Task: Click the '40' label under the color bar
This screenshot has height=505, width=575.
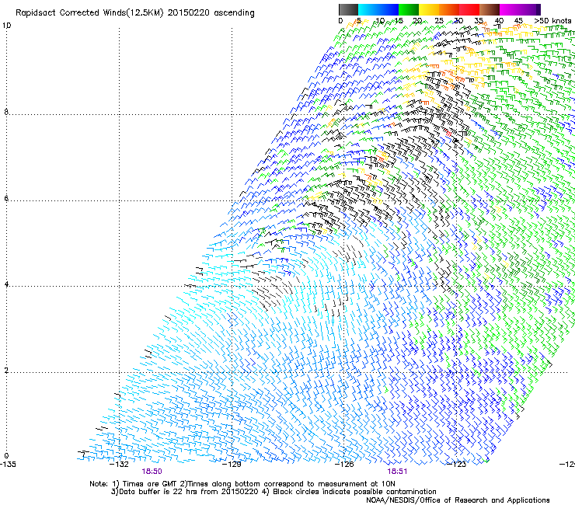Action: tap(498, 21)
